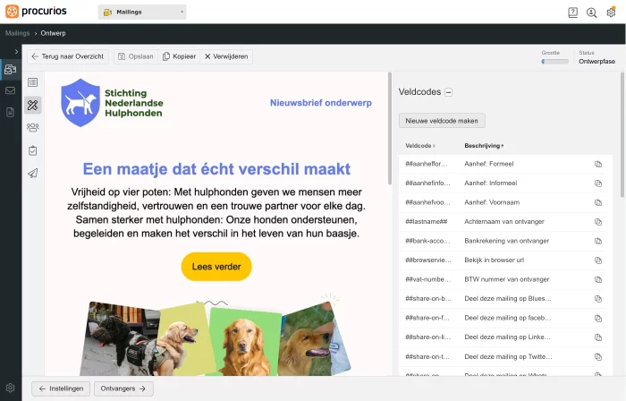Viewport: 626px width, 401px height.
Task: Go to Ontvangers with the bottom button
Action: pyautogui.click(x=123, y=388)
